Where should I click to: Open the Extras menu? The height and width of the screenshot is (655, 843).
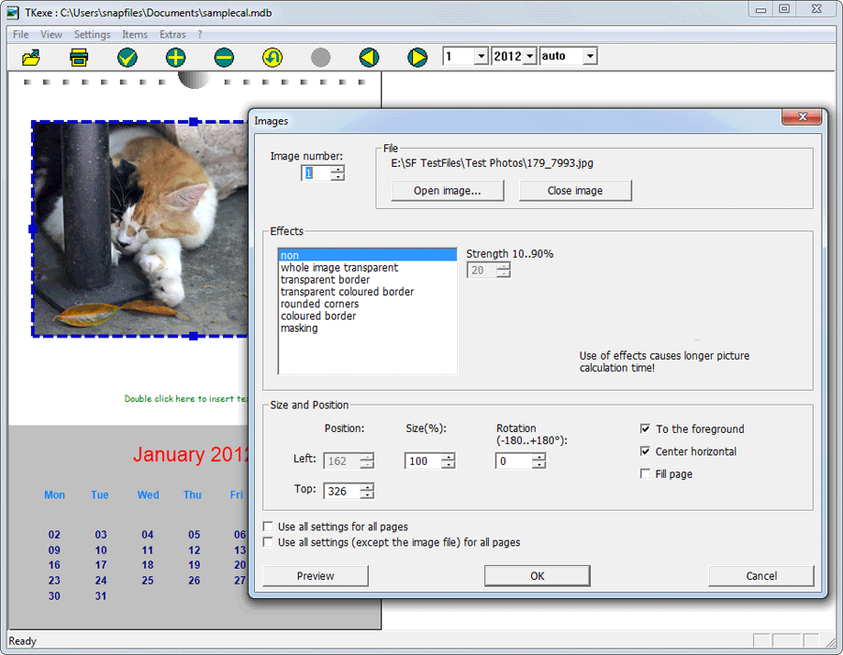(x=172, y=35)
